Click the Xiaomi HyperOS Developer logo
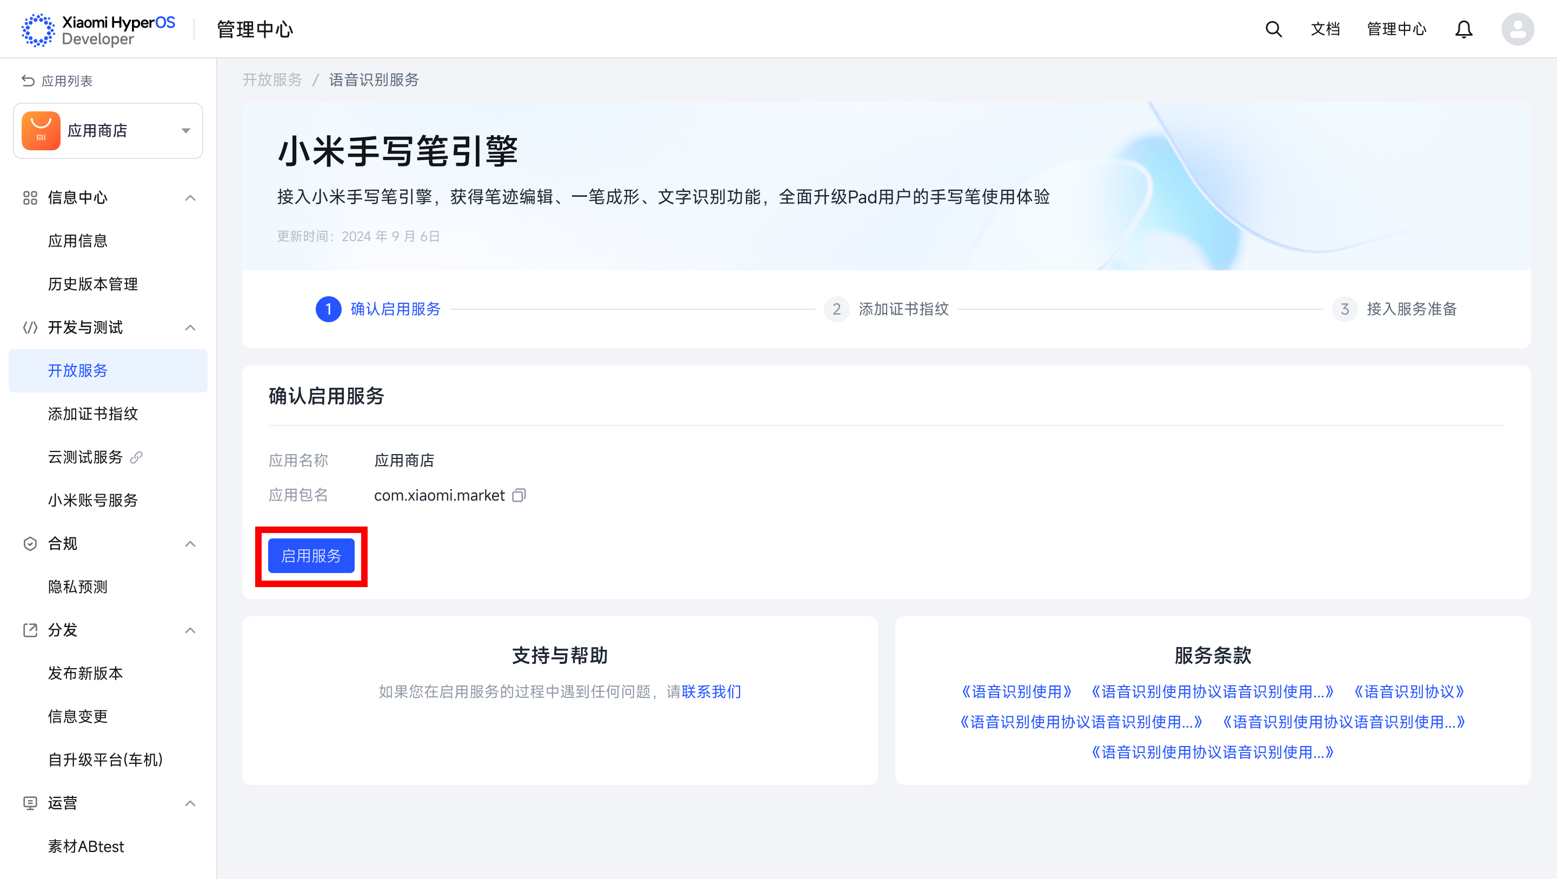This screenshot has width=1557, height=879. tap(98, 30)
